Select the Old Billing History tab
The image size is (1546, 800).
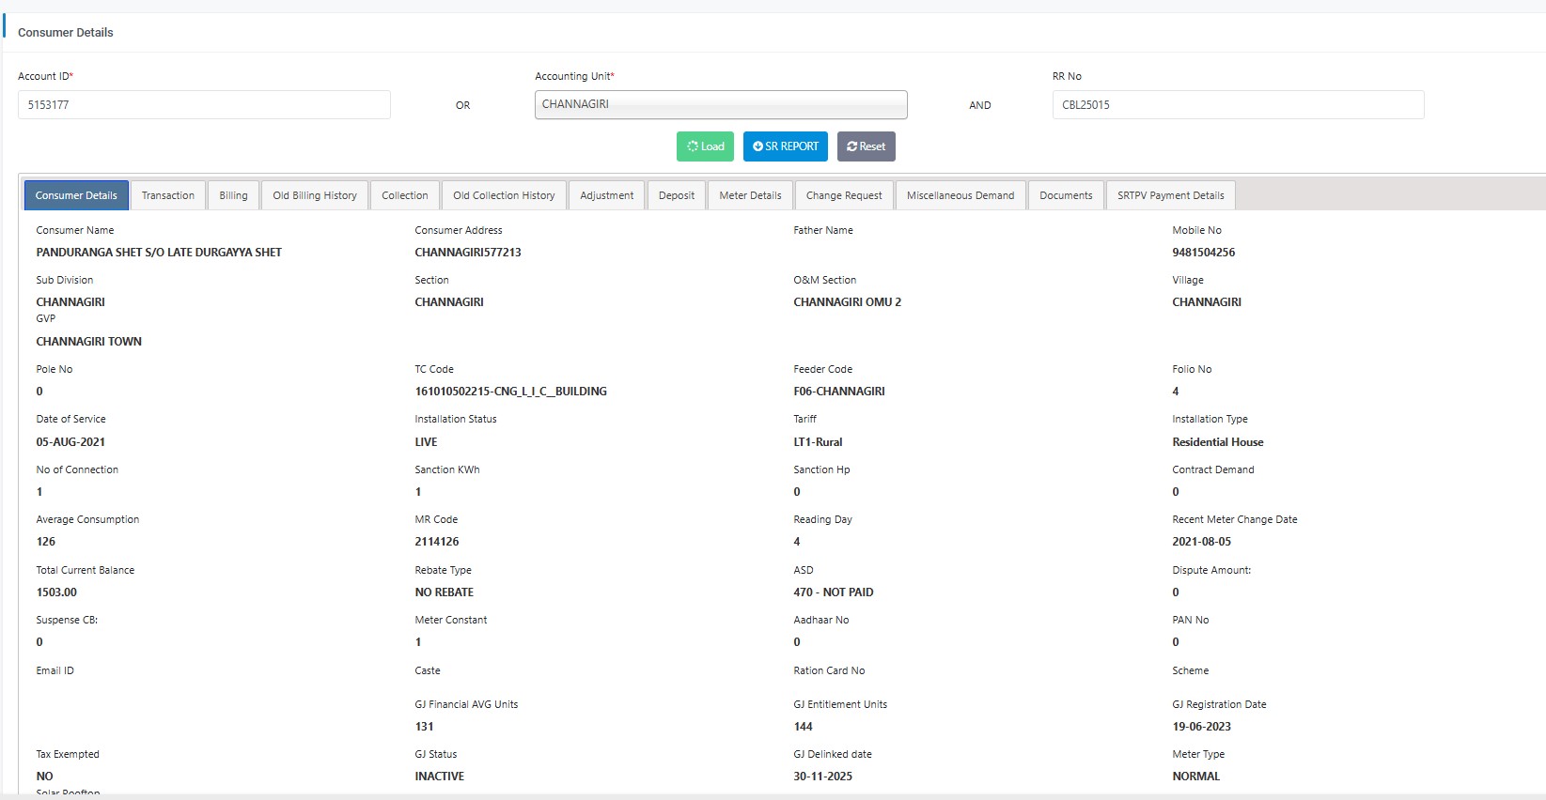click(x=315, y=195)
